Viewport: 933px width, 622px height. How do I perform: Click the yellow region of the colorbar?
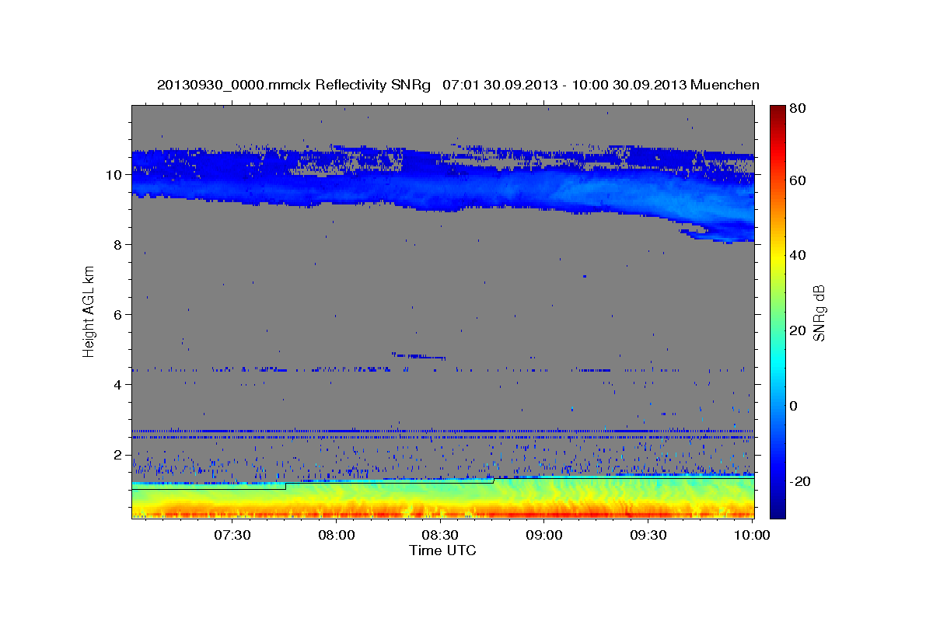tap(777, 257)
